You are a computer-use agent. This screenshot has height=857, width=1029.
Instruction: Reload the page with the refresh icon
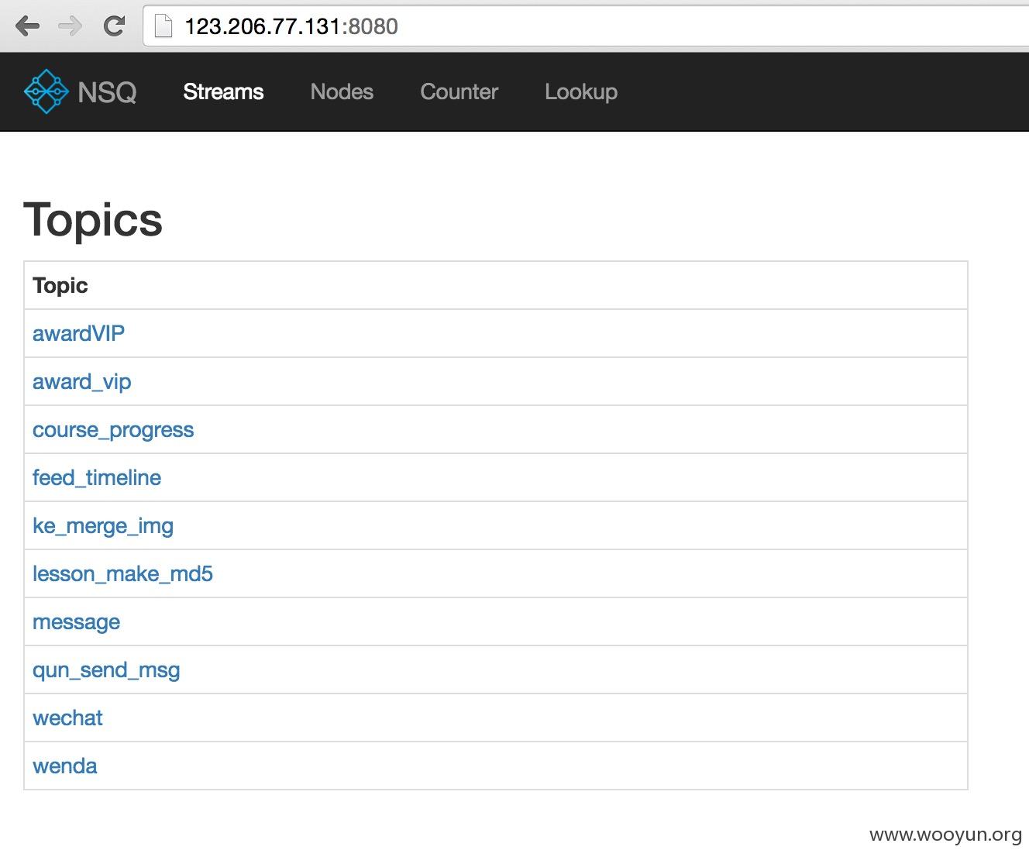pos(114,26)
